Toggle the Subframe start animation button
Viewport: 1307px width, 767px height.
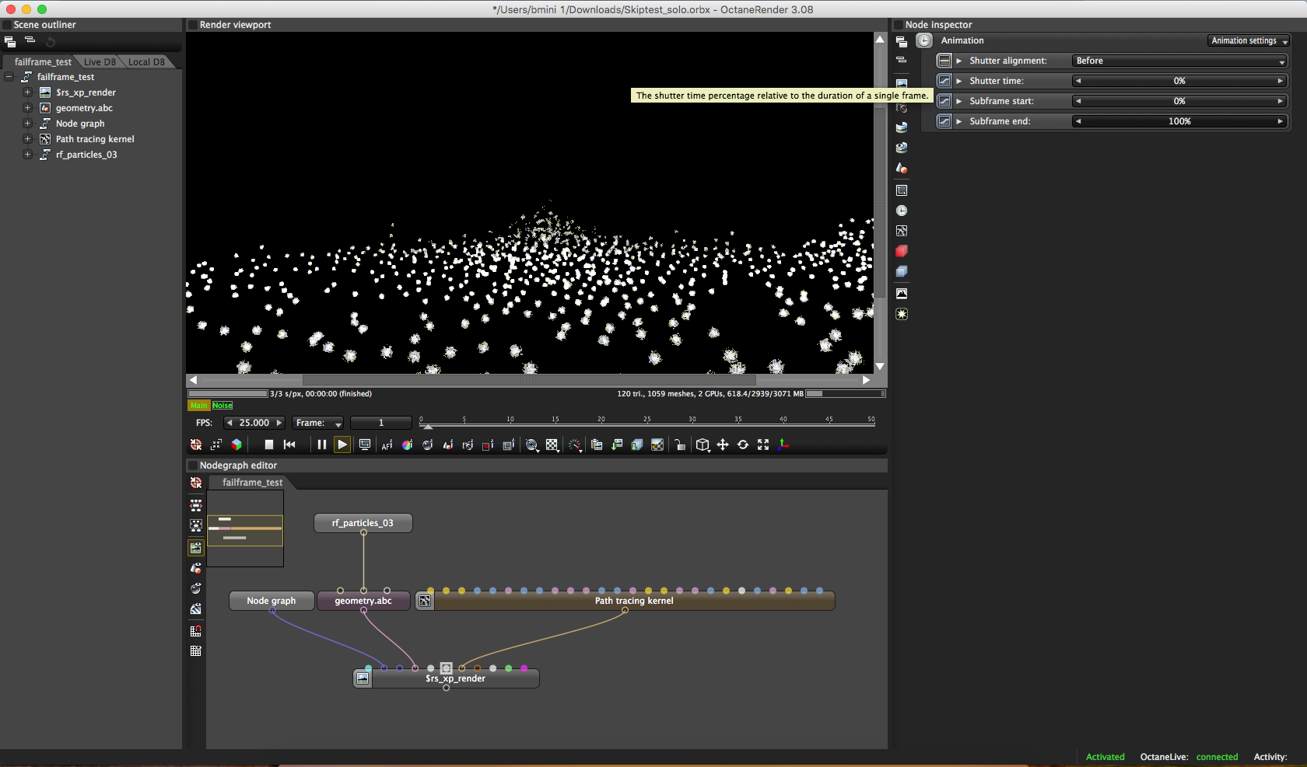point(944,101)
